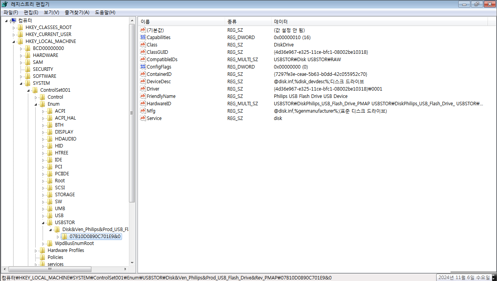Click 'Philips USB Flash Drive USB Device' data

click(311, 96)
